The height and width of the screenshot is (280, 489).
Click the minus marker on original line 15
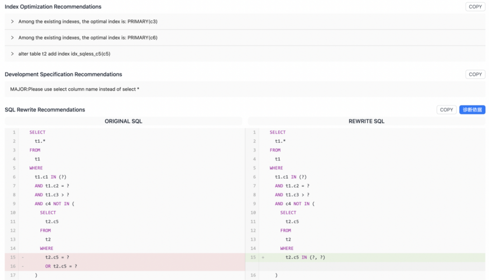tap(23, 257)
